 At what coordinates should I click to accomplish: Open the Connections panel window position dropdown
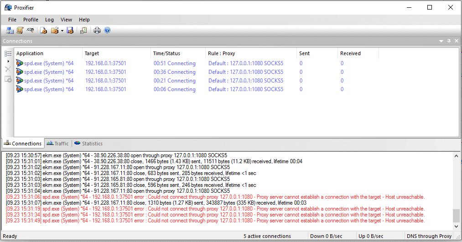click(x=441, y=41)
